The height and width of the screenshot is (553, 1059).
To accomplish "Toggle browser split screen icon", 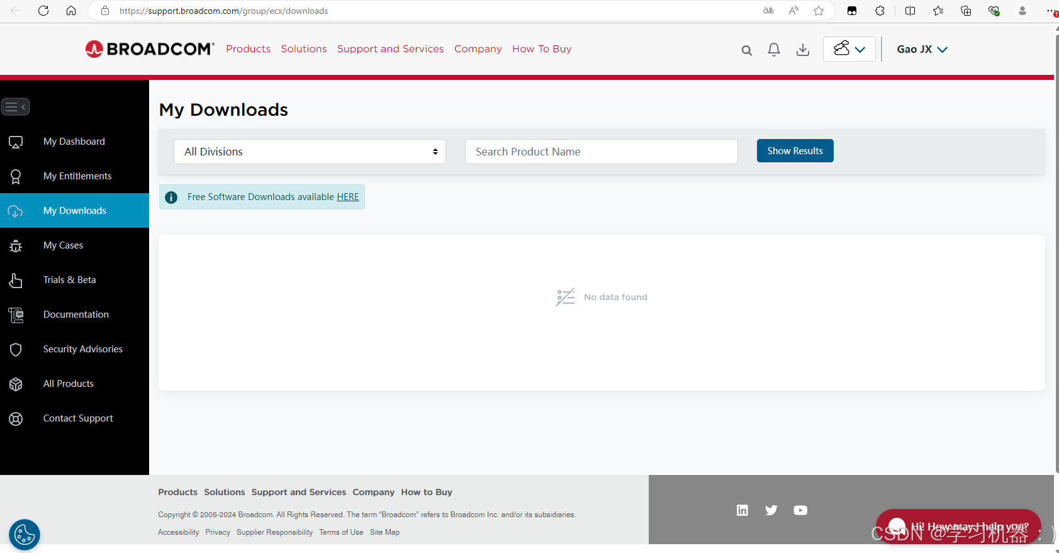I will click(910, 11).
